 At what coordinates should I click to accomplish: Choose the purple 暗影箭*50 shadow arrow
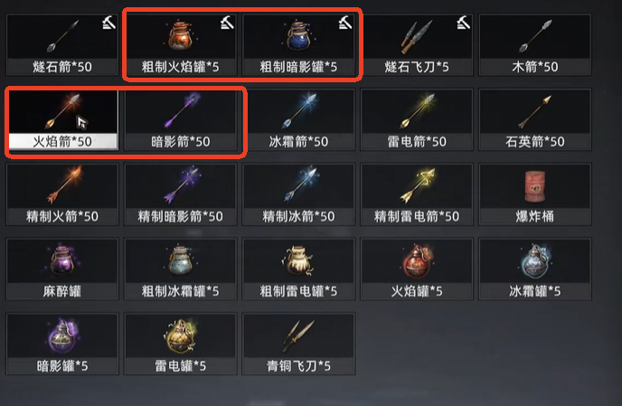click(x=181, y=119)
